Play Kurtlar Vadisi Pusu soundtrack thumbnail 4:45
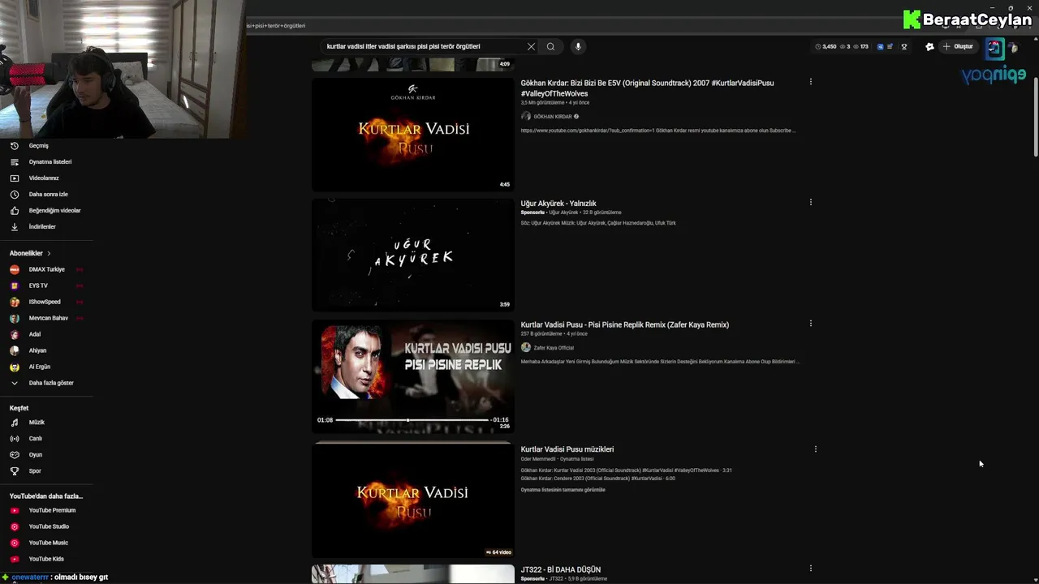The width and height of the screenshot is (1039, 584). coord(413,135)
